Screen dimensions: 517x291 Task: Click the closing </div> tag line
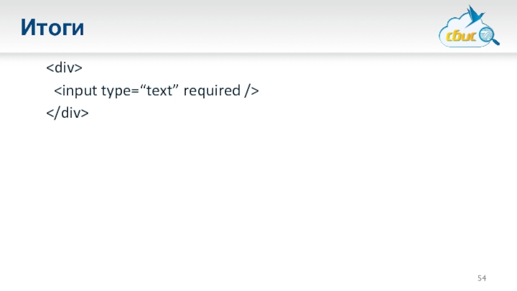coord(67,113)
